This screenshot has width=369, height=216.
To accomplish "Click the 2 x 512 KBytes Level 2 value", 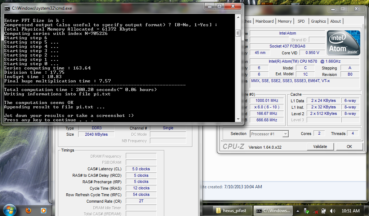I will [x=323, y=113].
